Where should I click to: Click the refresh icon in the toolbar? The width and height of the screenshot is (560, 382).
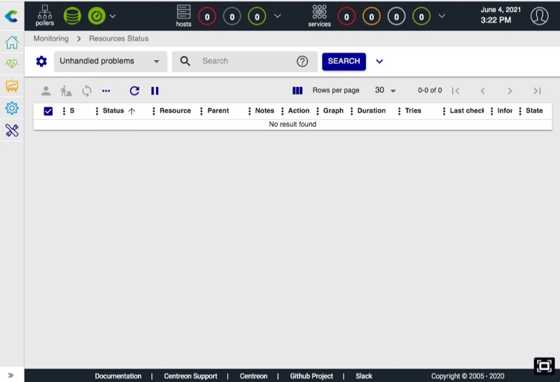pyautogui.click(x=134, y=90)
